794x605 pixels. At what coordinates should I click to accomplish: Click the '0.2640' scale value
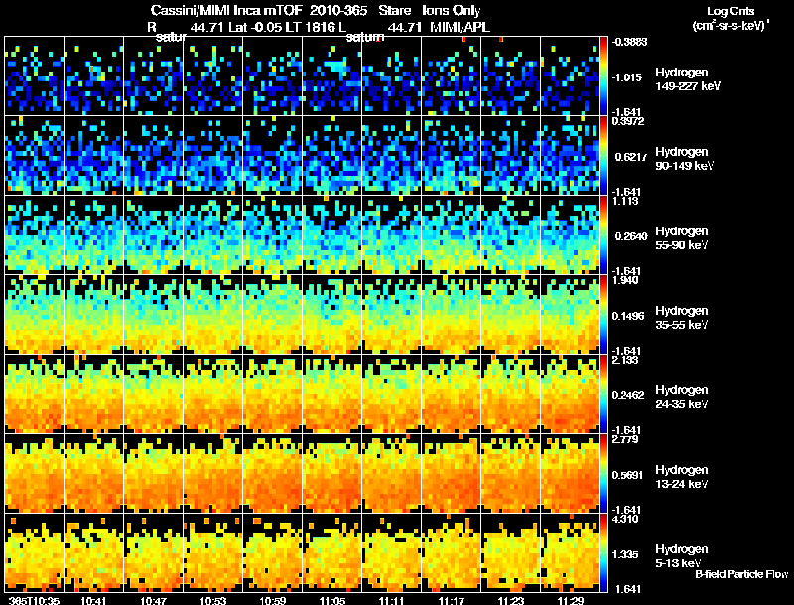coord(631,236)
